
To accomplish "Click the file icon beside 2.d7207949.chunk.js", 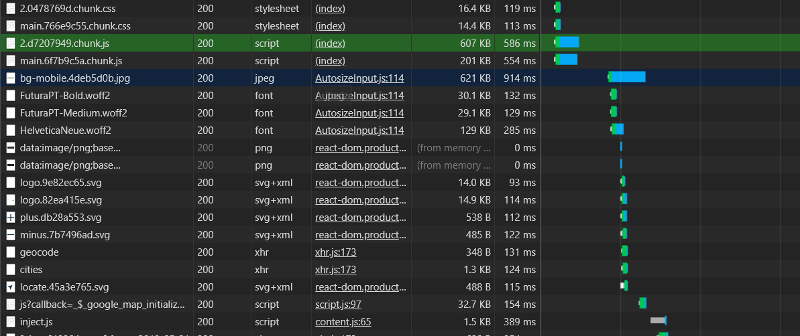I will tap(11, 44).
